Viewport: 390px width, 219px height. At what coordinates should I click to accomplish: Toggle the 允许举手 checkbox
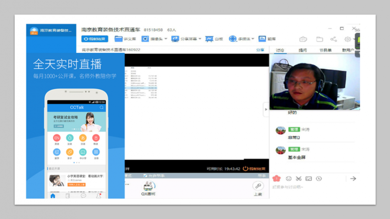tap(145, 176)
